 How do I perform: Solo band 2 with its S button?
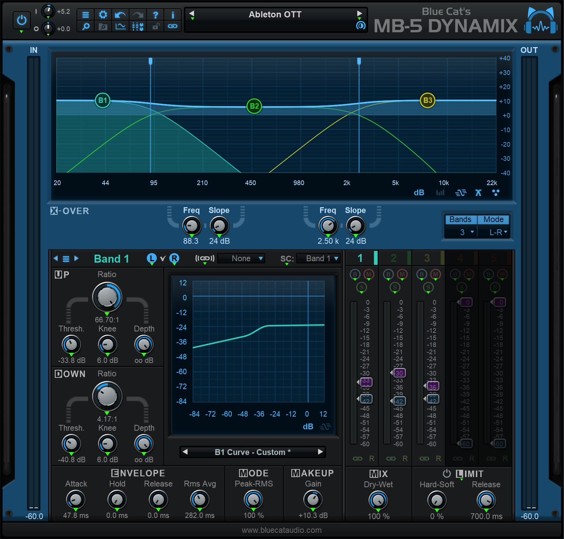click(395, 287)
